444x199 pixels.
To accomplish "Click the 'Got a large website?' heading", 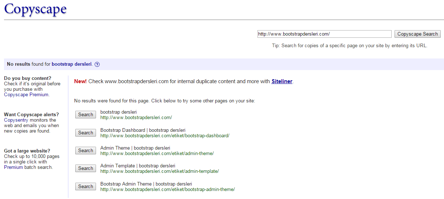I will click(x=27, y=151).
